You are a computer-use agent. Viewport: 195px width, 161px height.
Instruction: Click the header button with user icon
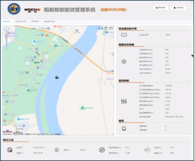coord(179,7)
